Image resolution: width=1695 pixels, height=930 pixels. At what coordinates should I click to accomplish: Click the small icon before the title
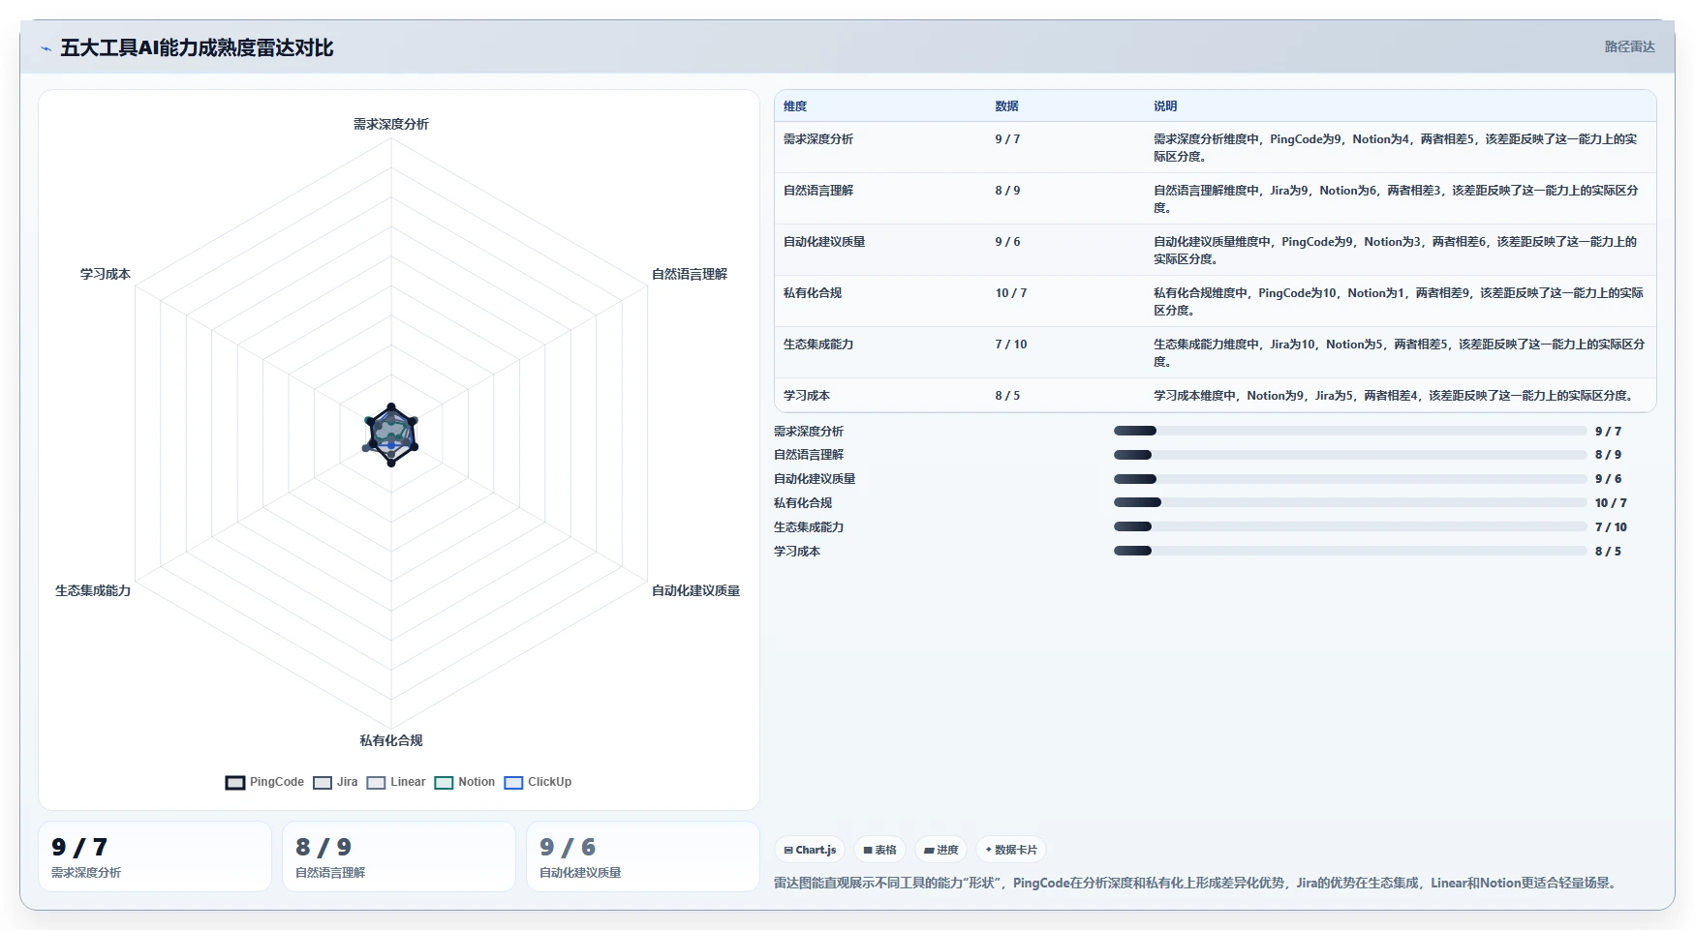click(46, 48)
